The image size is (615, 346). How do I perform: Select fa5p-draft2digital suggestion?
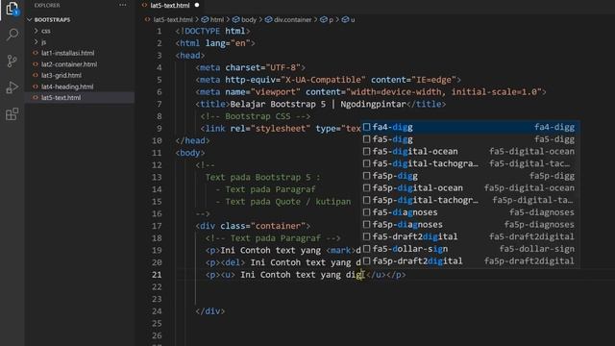pyautogui.click(x=470, y=260)
